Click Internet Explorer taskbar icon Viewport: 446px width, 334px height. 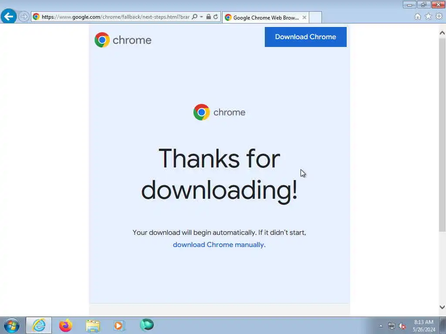tap(39, 325)
